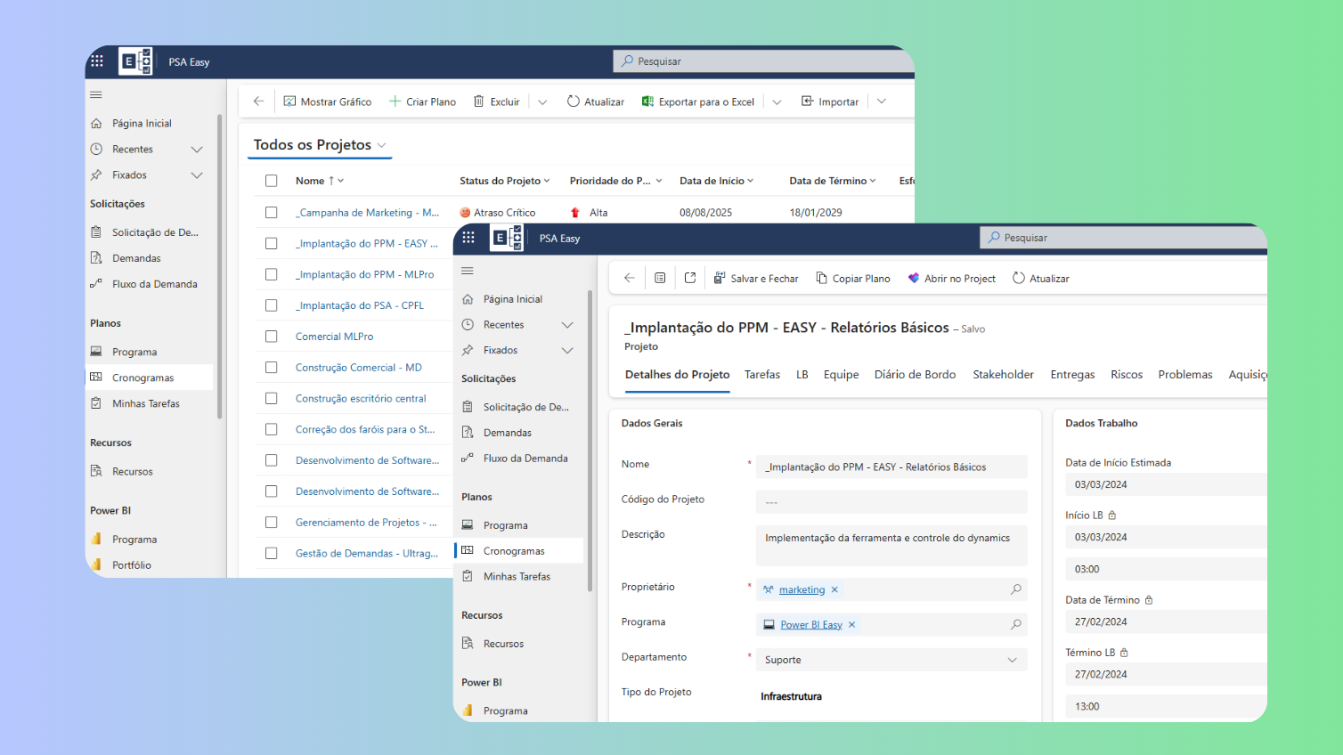The height and width of the screenshot is (755, 1343).
Task: Open the Gerenciamento de Projetos project link
Action: 365,523
